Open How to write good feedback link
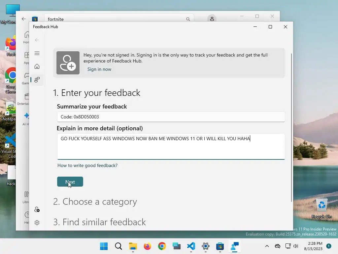The height and width of the screenshot is (254, 338). [x=87, y=165]
